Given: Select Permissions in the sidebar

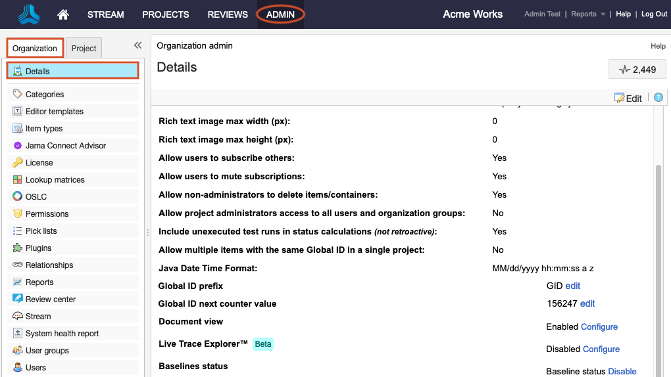Looking at the screenshot, I should point(73,213).
